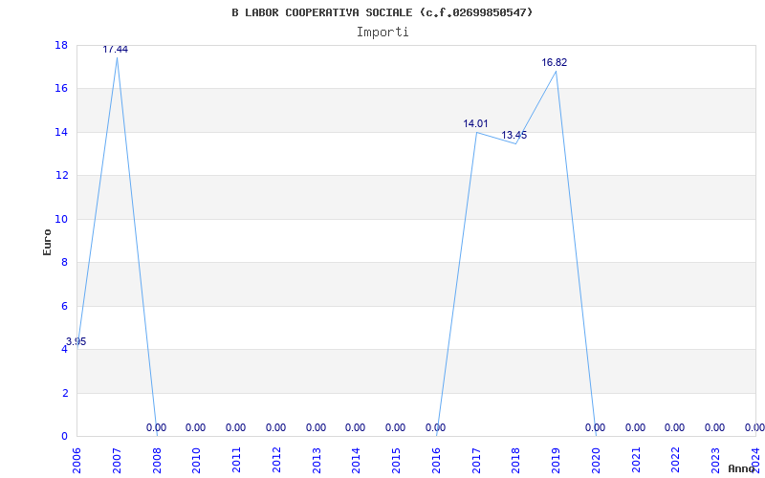Click the 2020 year label
The width and height of the screenshot is (765, 478).
pyautogui.click(x=596, y=461)
